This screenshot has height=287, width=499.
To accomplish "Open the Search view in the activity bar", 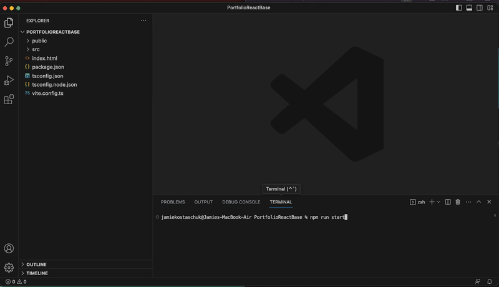I will pos(9,42).
